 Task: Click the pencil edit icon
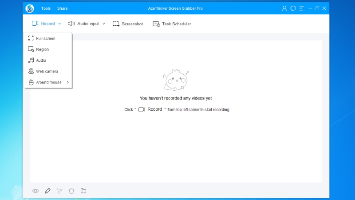point(47,191)
